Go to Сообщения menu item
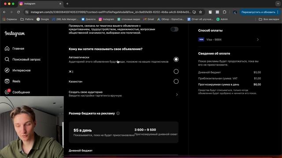This screenshot has width=282, height=158. 21,92
